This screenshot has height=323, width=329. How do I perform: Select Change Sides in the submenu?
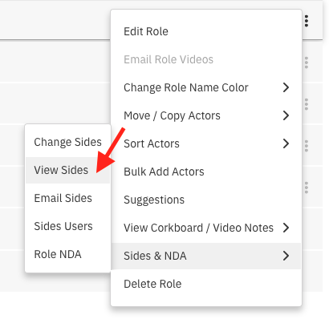click(67, 142)
